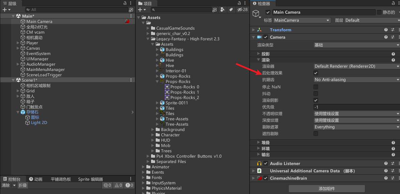The height and width of the screenshot is (194, 400).
Task: Enable the 停止 NaN checkbox
Action: point(316,87)
